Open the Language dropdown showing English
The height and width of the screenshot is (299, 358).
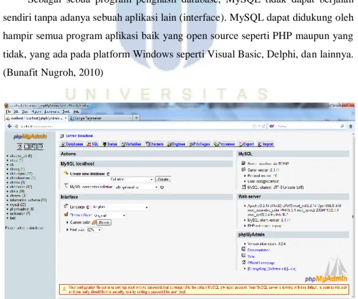(x=121, y=207)
